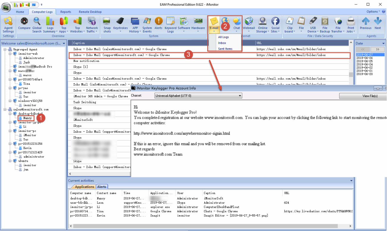Open E-mail logs button
The height and width of the screenshot is (231, 387).
[x=214, y=25]
